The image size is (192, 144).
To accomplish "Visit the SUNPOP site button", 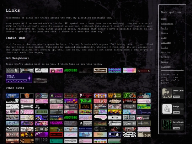I will tap(12, 141).
